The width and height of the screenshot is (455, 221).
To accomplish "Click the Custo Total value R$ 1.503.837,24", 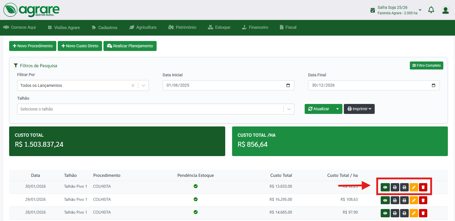I will 39,144.
